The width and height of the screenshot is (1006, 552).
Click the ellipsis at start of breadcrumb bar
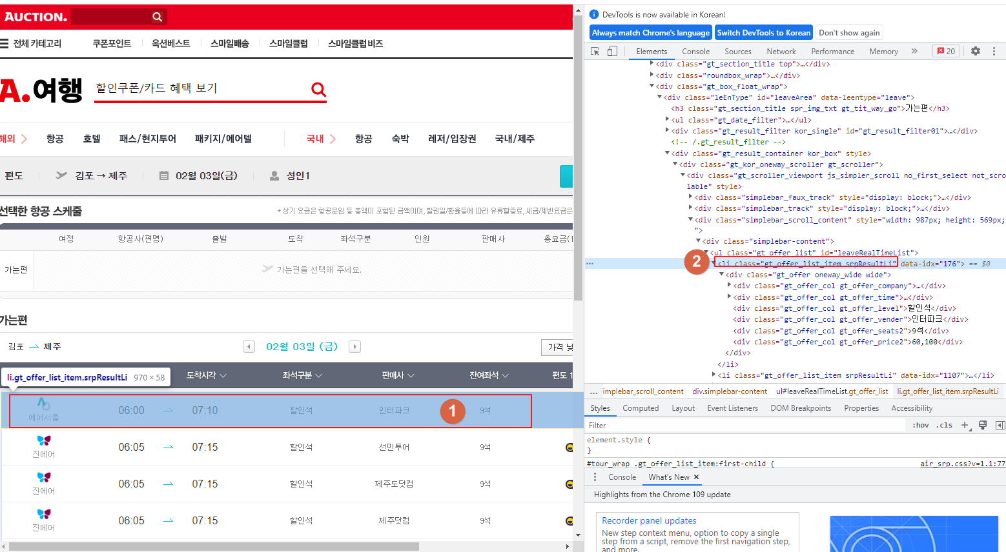593,391
